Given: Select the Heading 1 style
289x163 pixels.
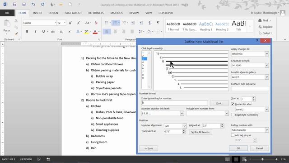Looking at the screenshot, I should [206, 26].
